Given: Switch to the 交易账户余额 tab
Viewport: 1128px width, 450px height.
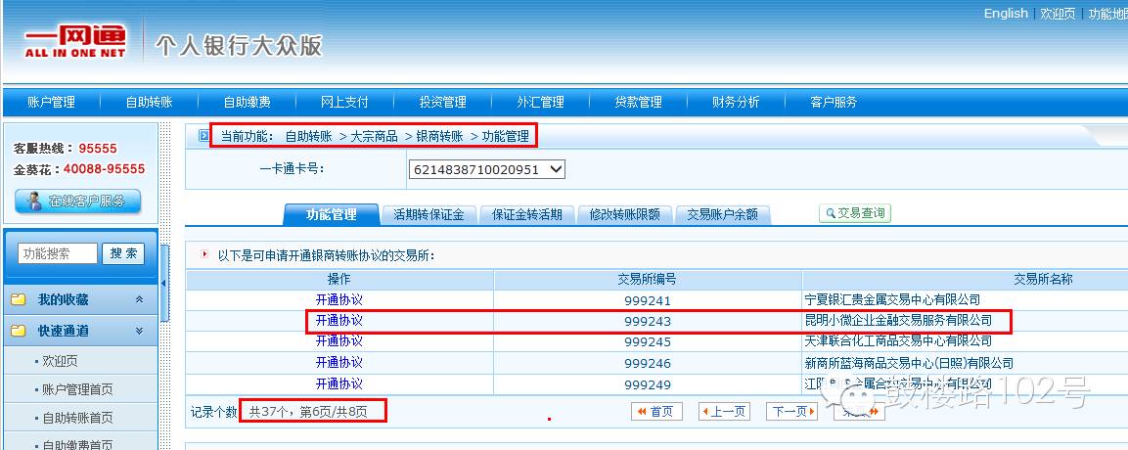Looking at the screenshot, I should [x=722, y=214].
